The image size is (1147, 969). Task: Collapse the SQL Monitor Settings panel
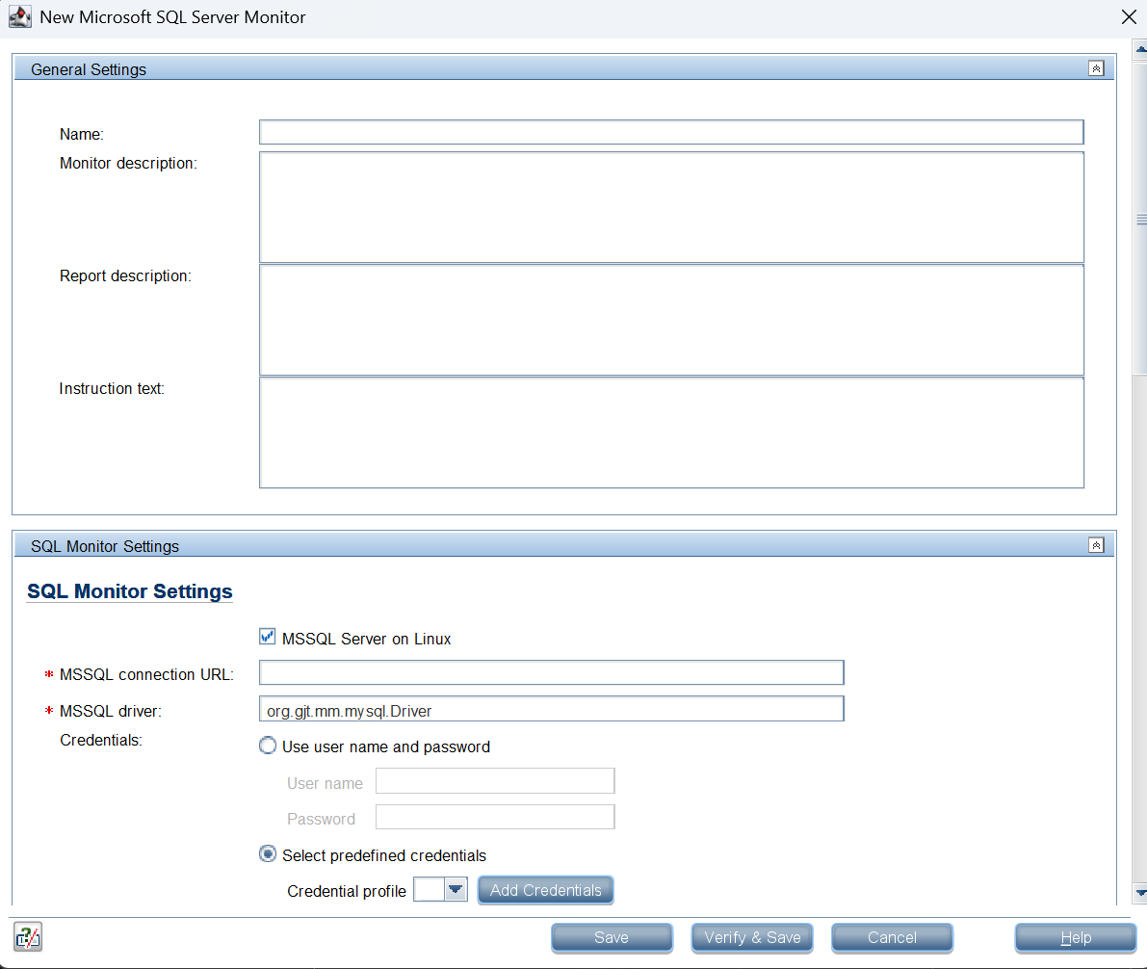[1096, 545]
